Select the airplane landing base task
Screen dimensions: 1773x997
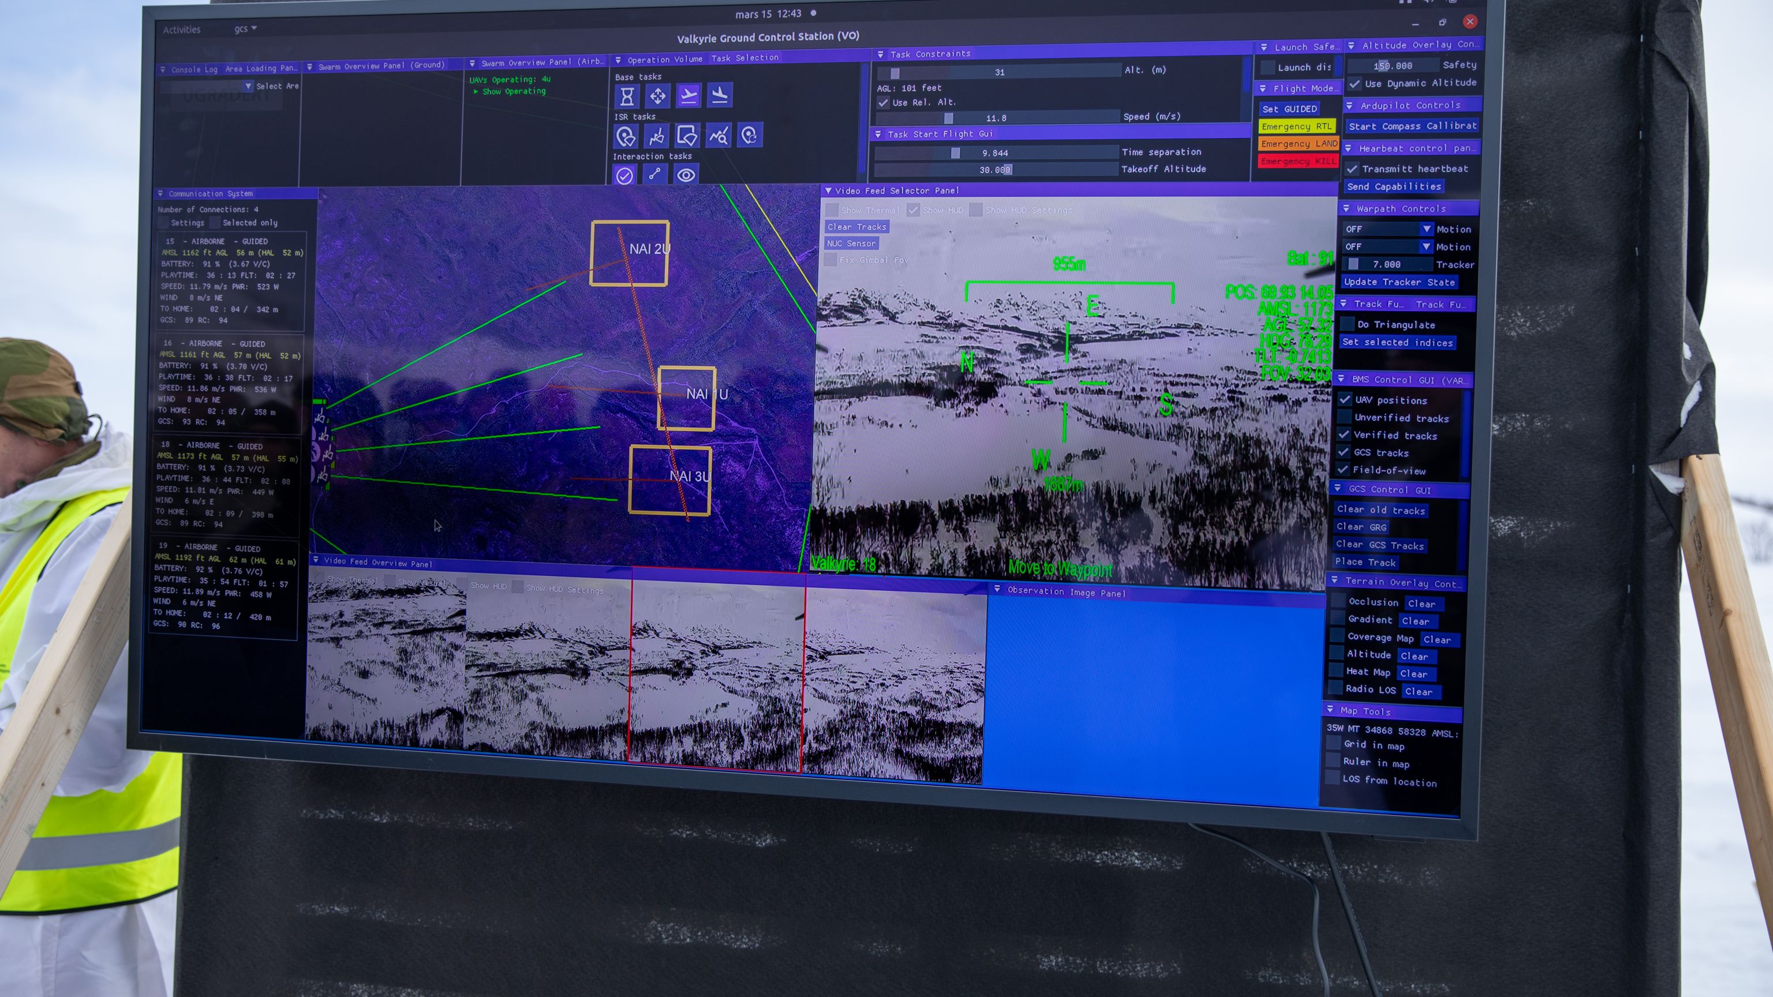(719, 94)
